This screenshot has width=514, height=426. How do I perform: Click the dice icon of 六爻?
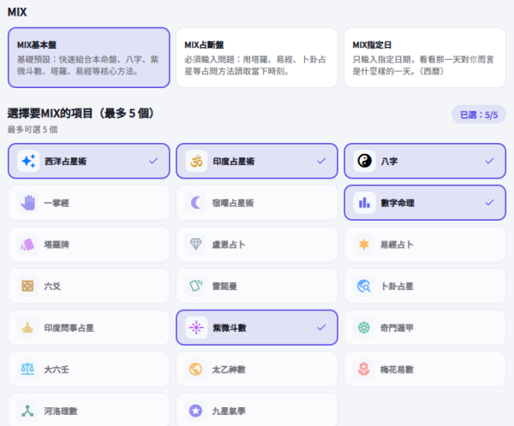[x=28, y=286]
